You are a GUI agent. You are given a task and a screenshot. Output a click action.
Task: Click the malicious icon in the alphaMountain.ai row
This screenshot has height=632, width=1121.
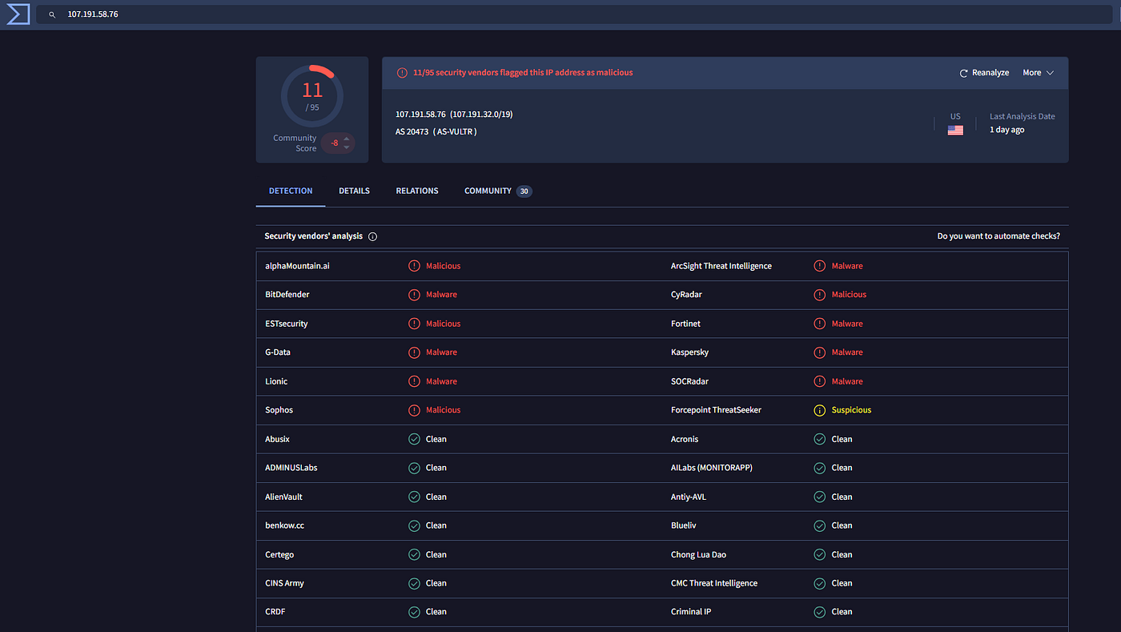pos(414,266)
